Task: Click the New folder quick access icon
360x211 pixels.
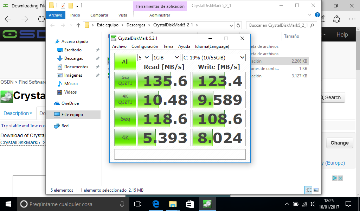Action: pos(71,6)
